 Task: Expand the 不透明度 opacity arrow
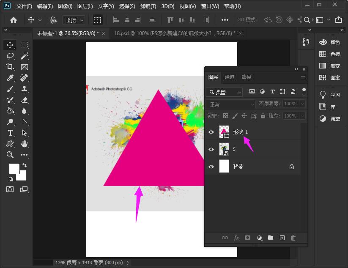(x=302, y=104)
